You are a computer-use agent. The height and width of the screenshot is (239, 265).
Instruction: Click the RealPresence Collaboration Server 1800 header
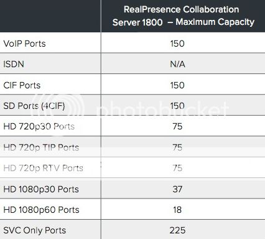[184, 16]
